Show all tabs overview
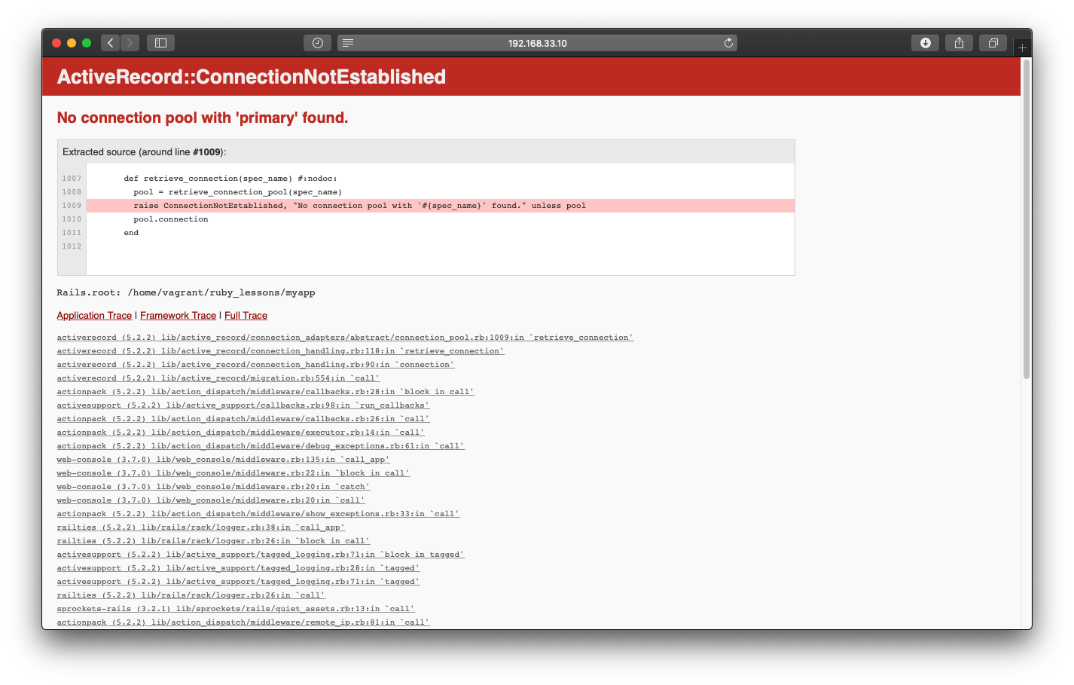 point(993,43)
